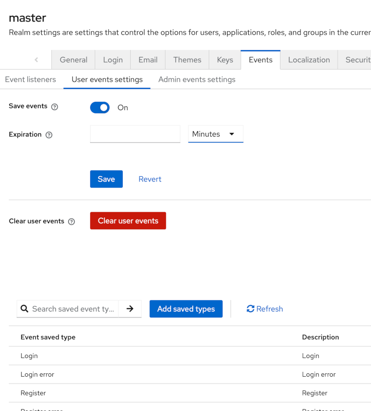Open the Minutes unit dropdown
This screenshot has width=371, height=411.
(216, 134)
